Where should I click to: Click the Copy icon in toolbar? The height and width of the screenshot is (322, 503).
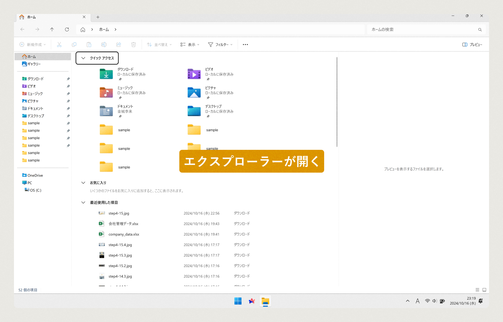click(x=74, y=45)
